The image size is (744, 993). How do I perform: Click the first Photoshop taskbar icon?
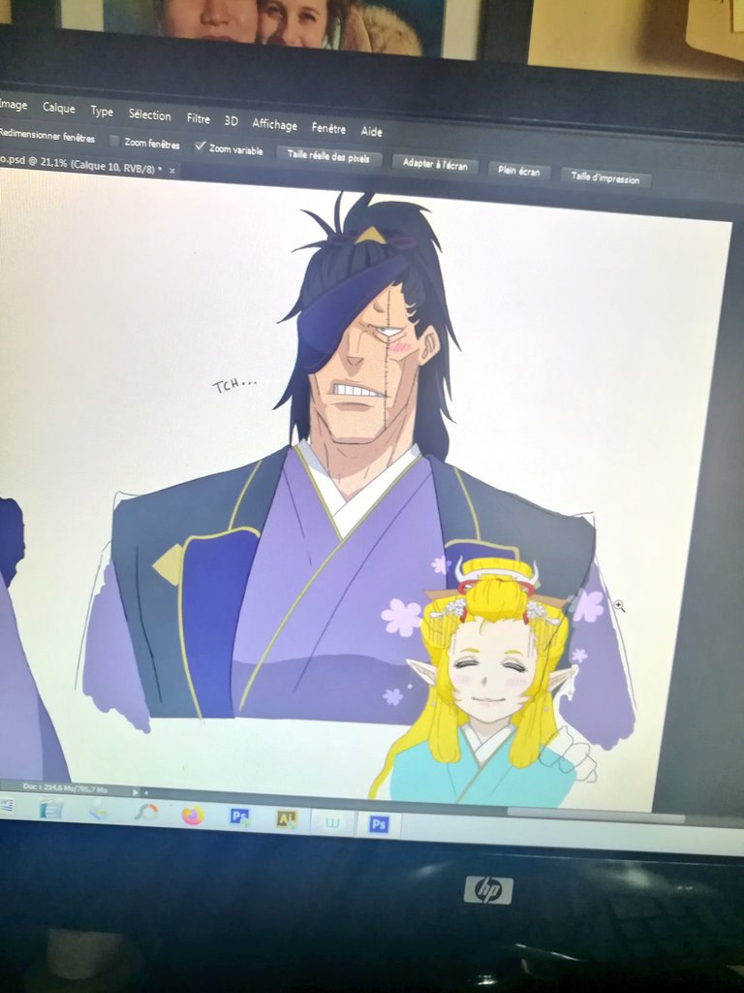coord(240,817)
